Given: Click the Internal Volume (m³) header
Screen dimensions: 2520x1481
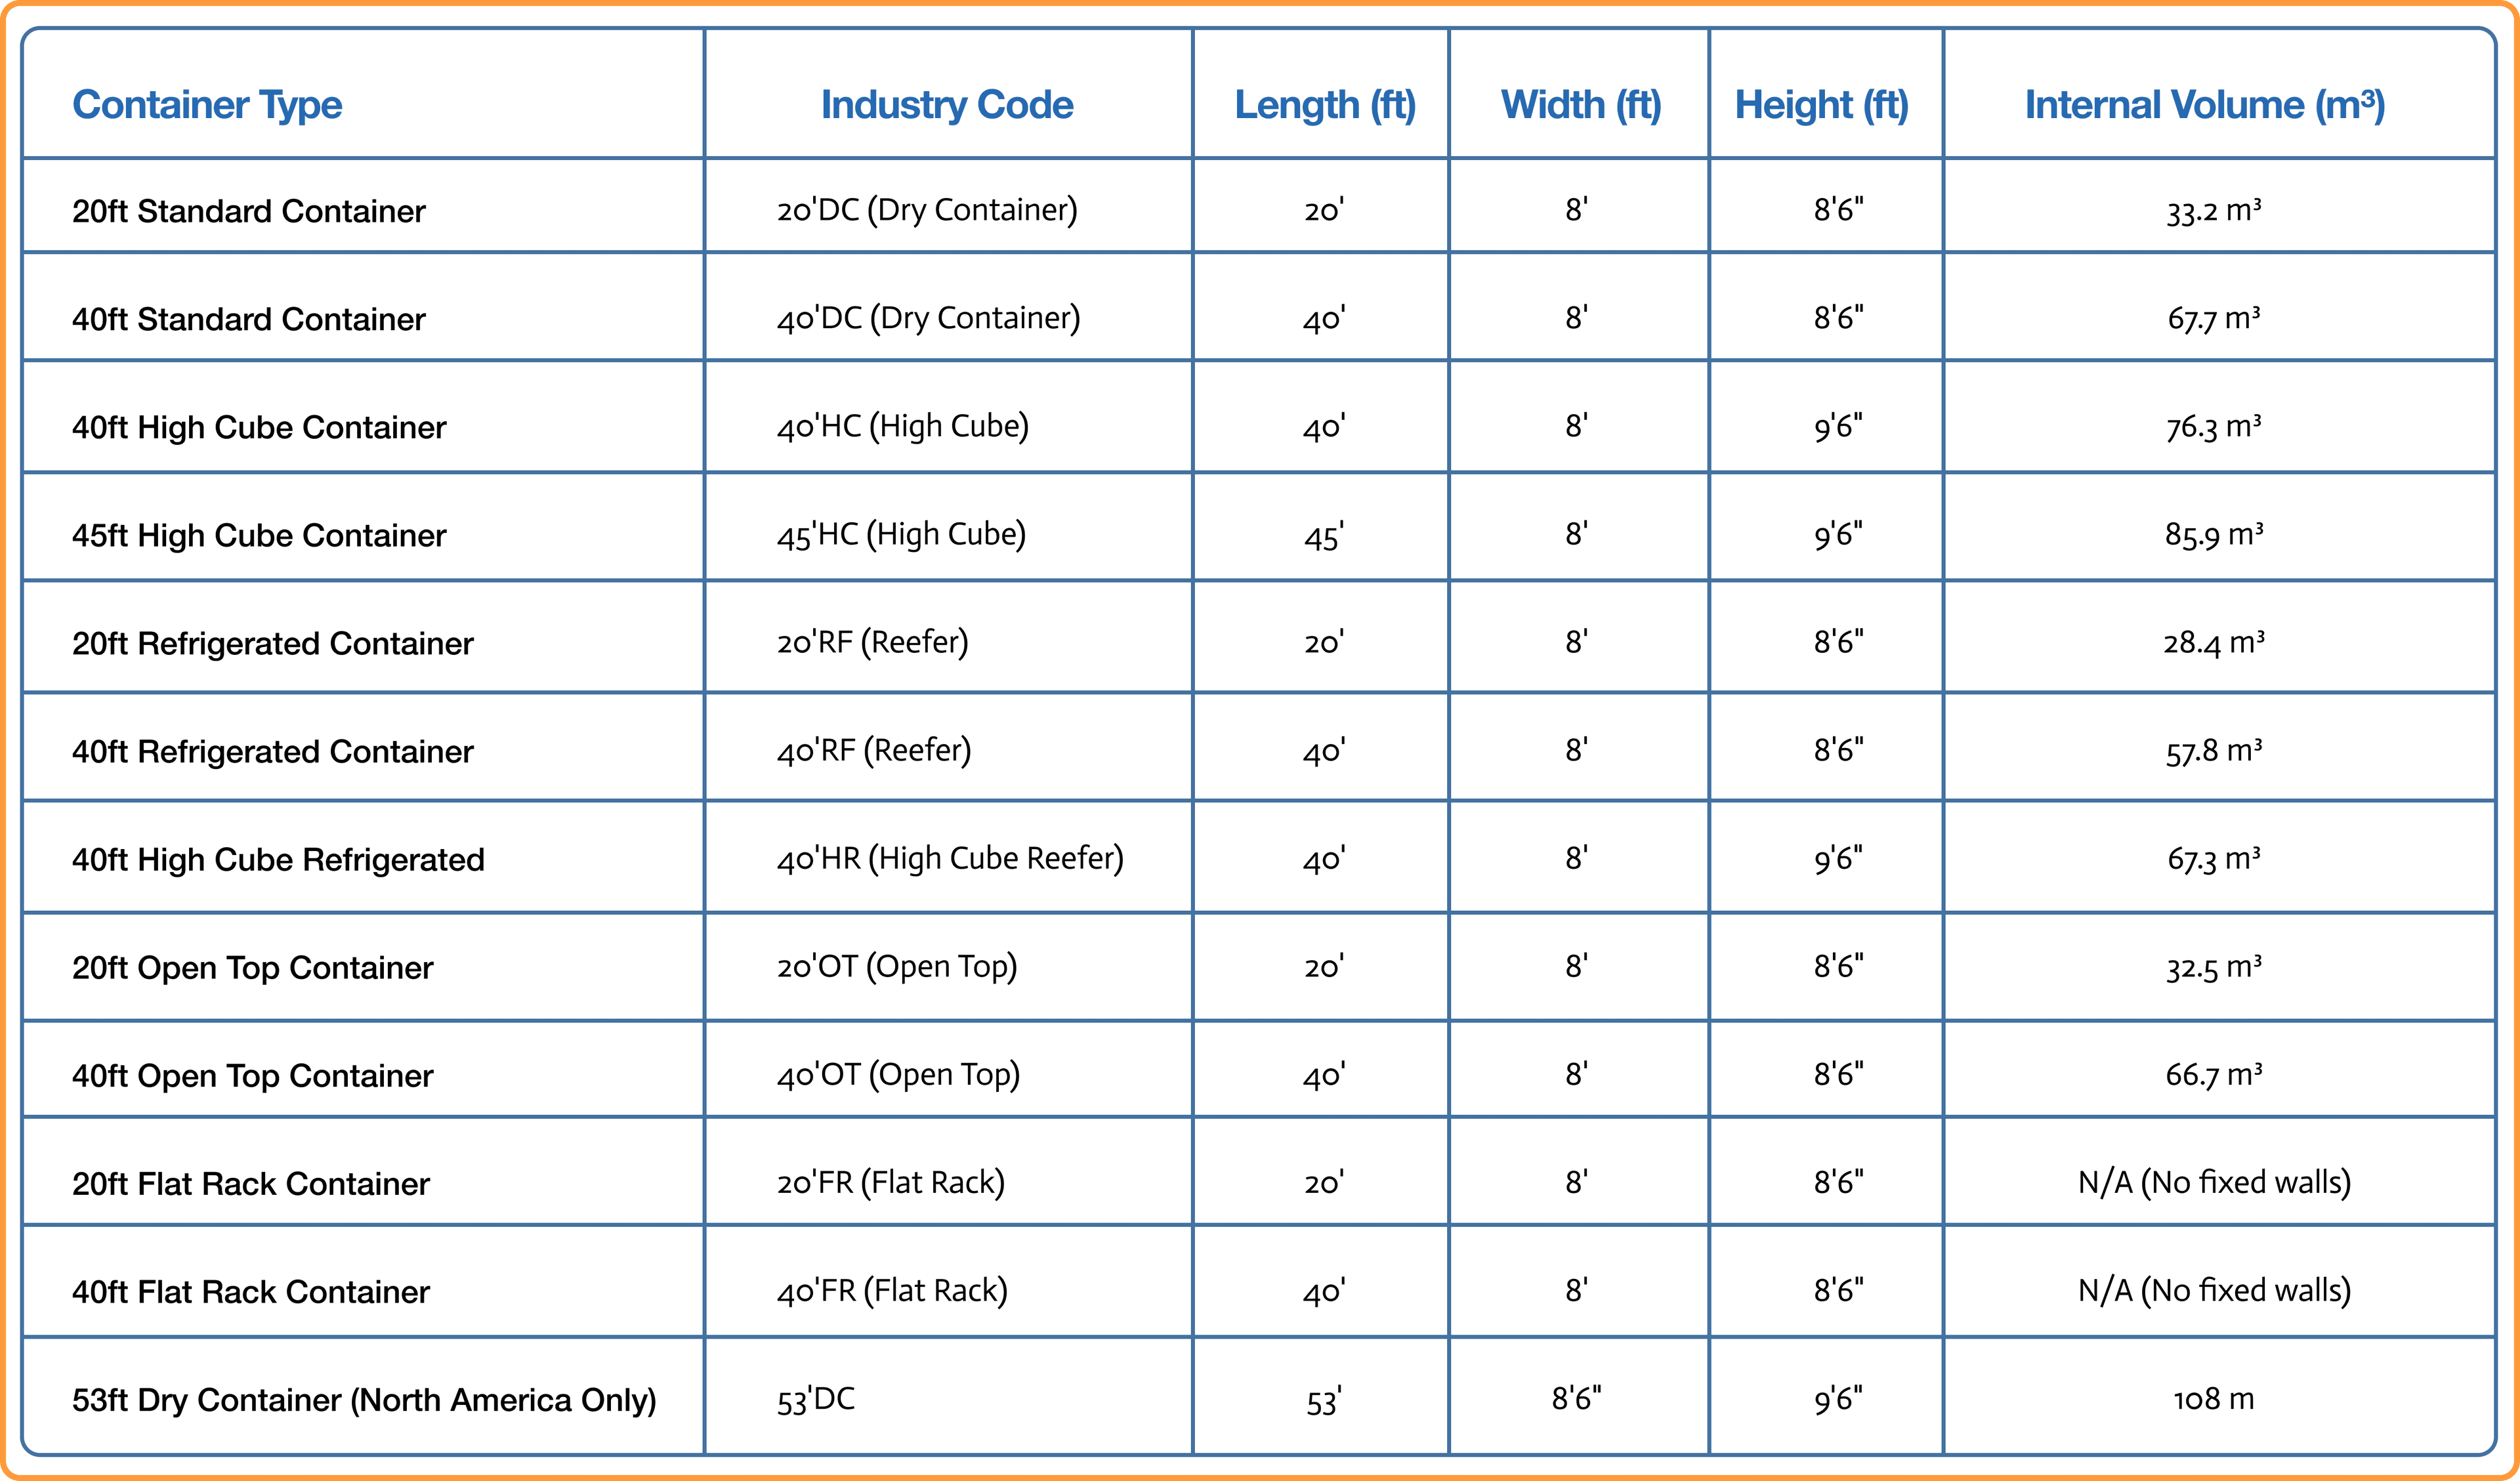Looking at the screenshot, I should coord(2204,105).
